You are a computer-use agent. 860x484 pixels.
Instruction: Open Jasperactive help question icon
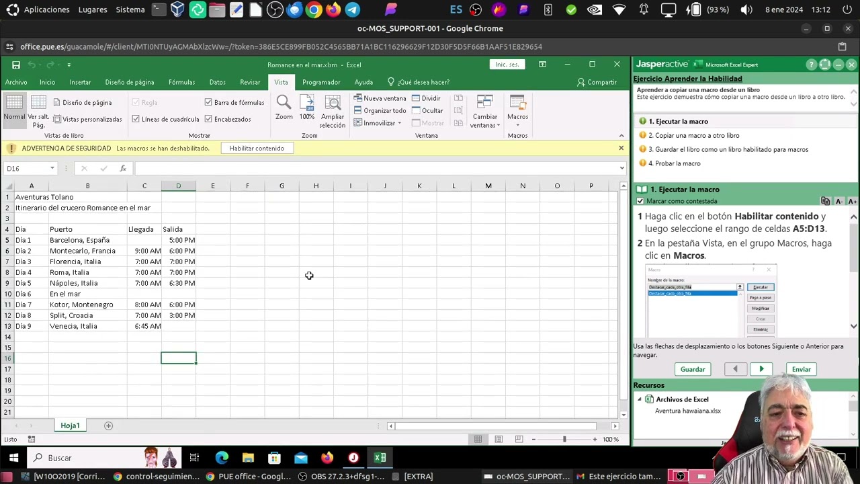coord(811,65)
